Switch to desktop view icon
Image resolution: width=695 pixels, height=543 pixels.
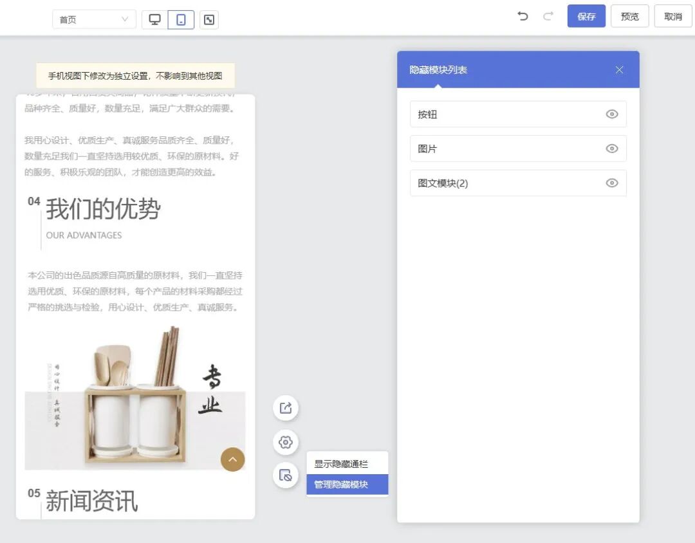coord(154,19)
